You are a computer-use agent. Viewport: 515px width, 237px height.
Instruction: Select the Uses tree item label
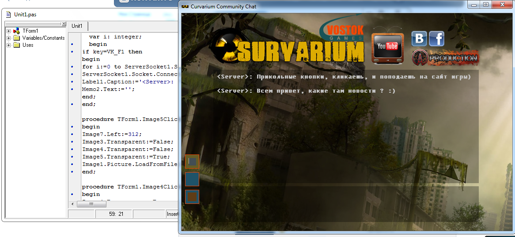[x=27, y=45]
